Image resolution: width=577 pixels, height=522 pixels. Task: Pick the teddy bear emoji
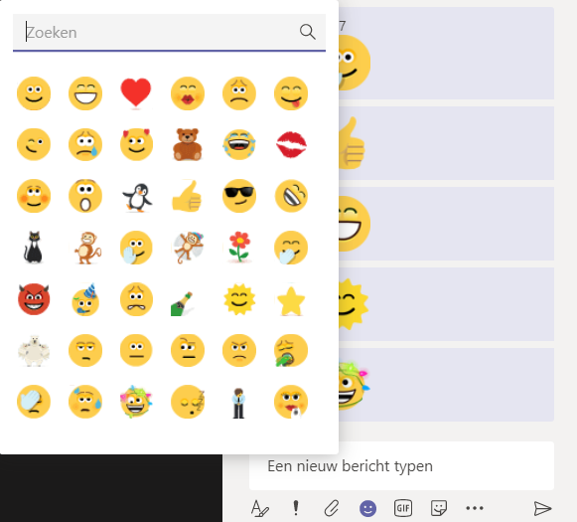pyautogui.click(x=188, y=144)
